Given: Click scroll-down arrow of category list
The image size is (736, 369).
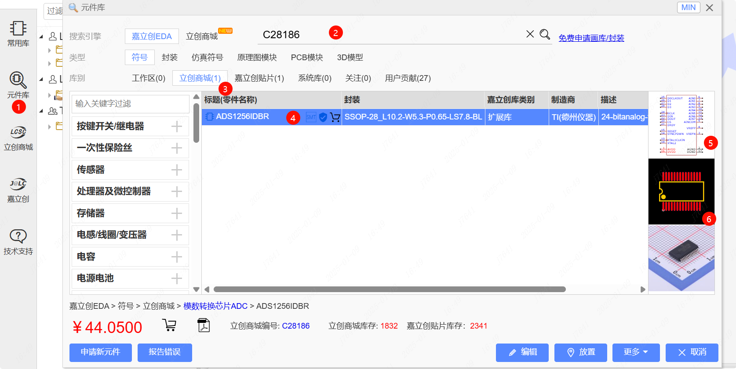Looking at the screenshot, I should (x=196, y=289).
